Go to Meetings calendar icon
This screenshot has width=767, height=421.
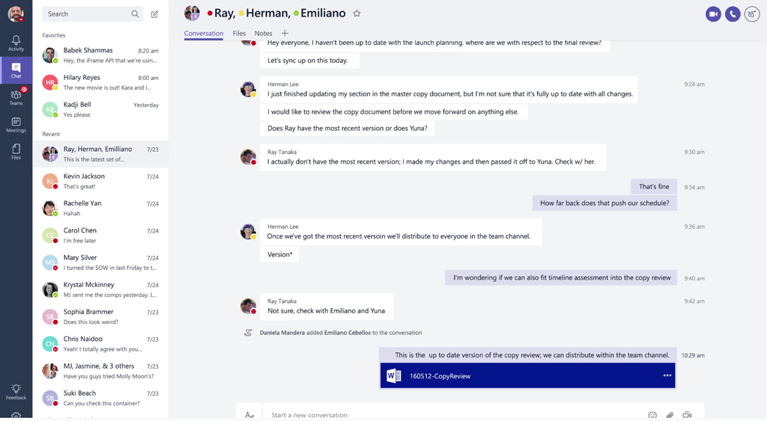(x=16, y=125)
